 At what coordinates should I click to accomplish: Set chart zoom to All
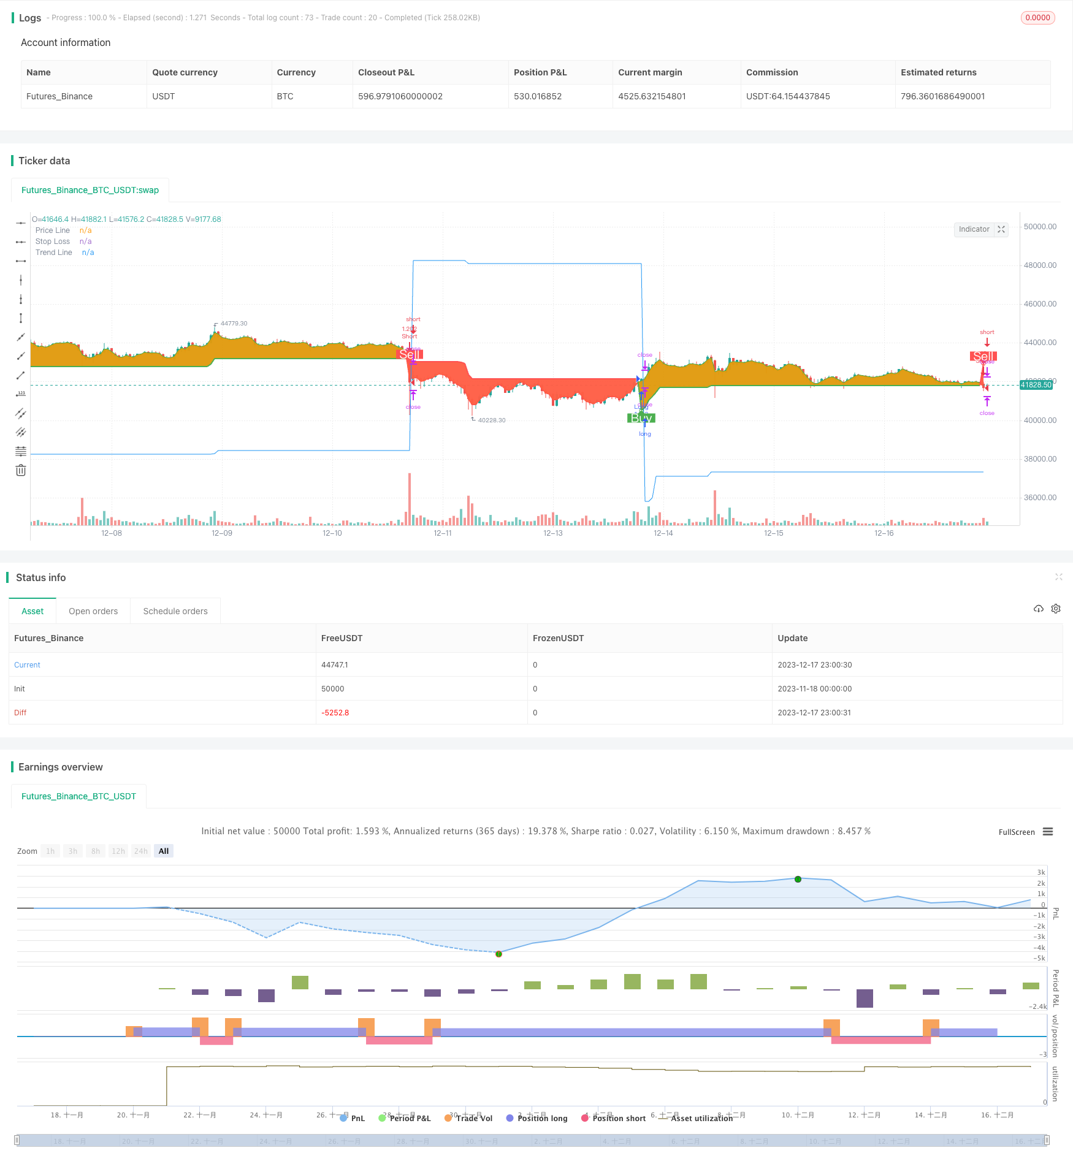point(164,851)
